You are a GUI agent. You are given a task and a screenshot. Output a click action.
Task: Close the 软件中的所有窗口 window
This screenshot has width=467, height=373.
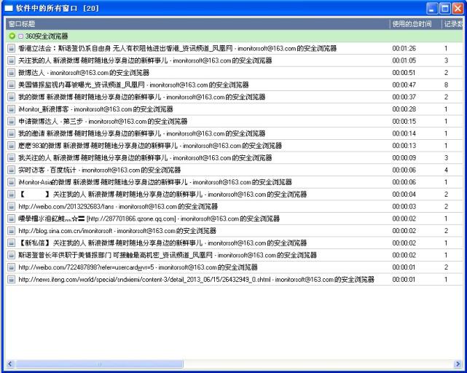[x=458, y=8]
